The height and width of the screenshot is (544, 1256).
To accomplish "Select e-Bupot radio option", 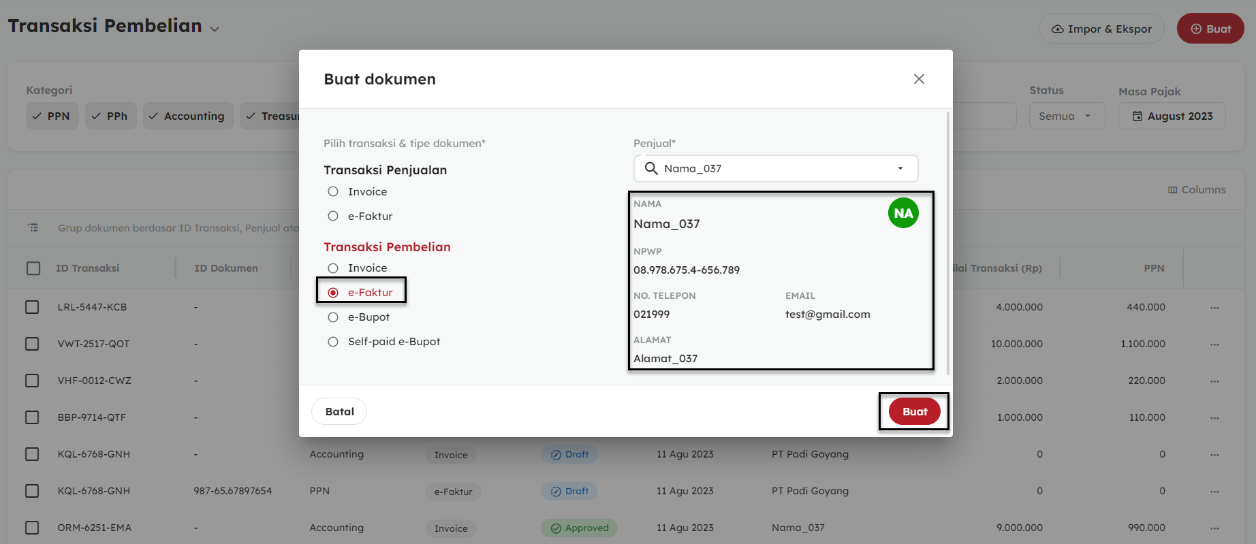I will pyautogui.click(x=333, y=317).
